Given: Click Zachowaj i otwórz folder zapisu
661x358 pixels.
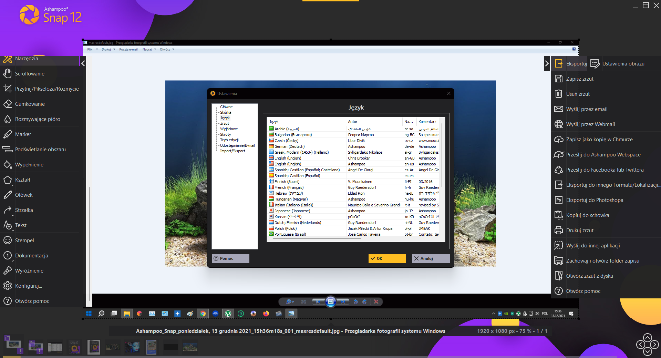Looking at the screenshot, I should [x=606, y=261].
